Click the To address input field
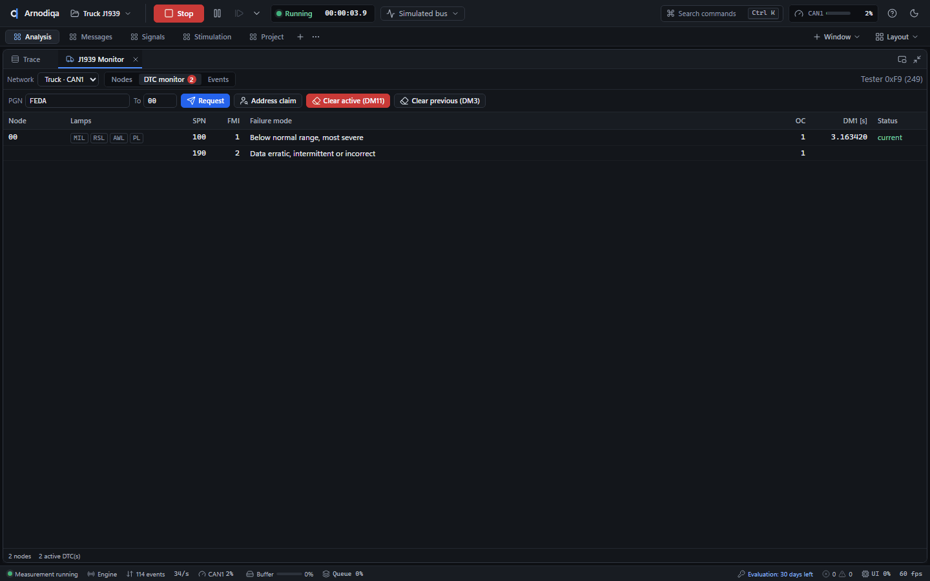The width and height of the screenshot is (930, 581). [160, 101]
